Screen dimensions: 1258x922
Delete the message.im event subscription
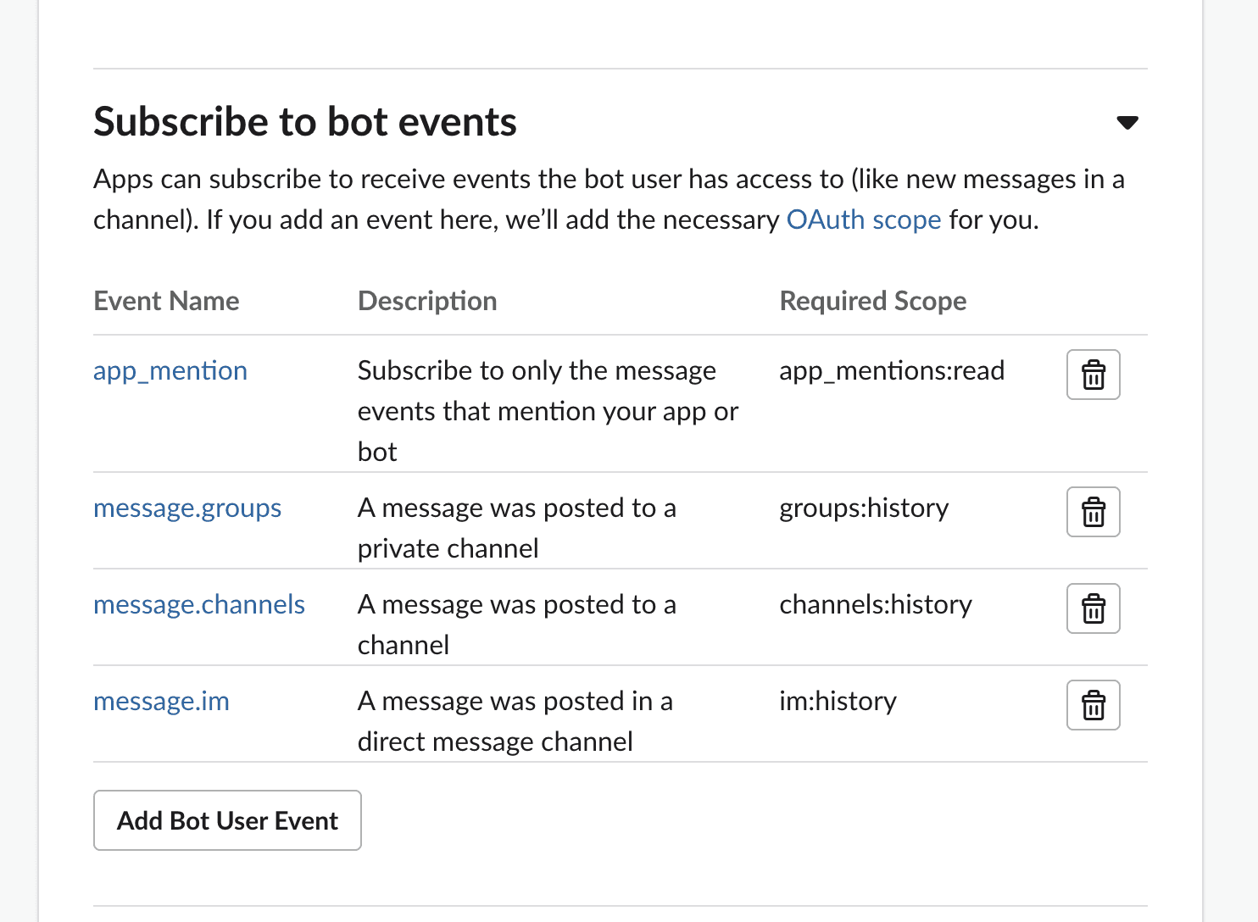pos(1093,705)
